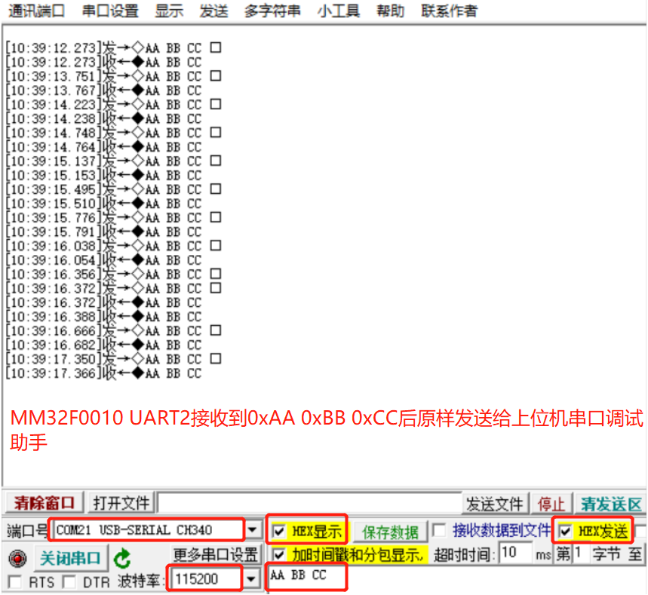Viewport: 648px width, 595px height.
Task: Click the log line timestamped 10:39:16.054
Action: [x=103, y=260]
